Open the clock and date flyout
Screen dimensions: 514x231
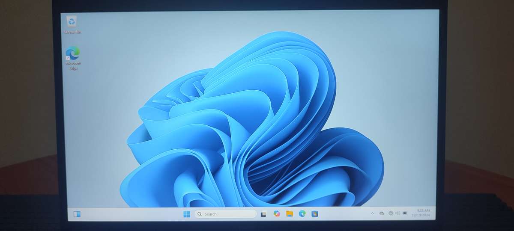coord(423,213)
